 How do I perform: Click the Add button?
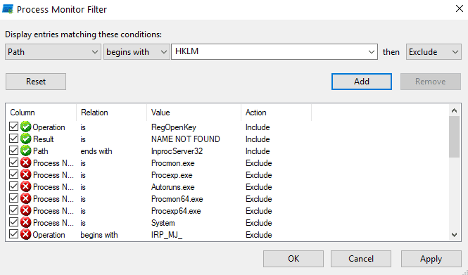pos(362,82)
